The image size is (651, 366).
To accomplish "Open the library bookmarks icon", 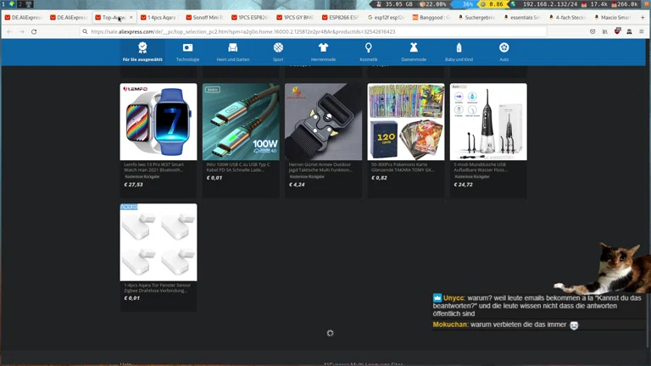I will click(605, 31).
